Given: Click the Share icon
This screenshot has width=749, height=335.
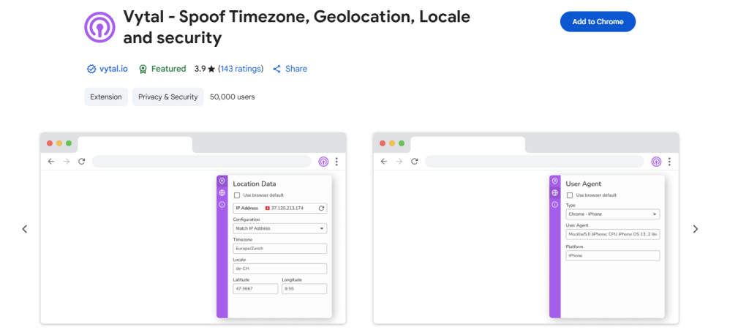Looking at the screenshot, I should coord(276,69).
